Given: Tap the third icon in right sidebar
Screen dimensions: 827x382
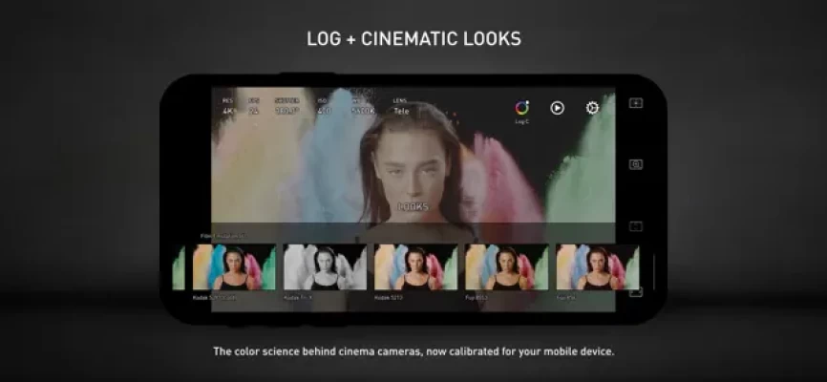Looking at the screenshot, I should [x=636, y=226].
